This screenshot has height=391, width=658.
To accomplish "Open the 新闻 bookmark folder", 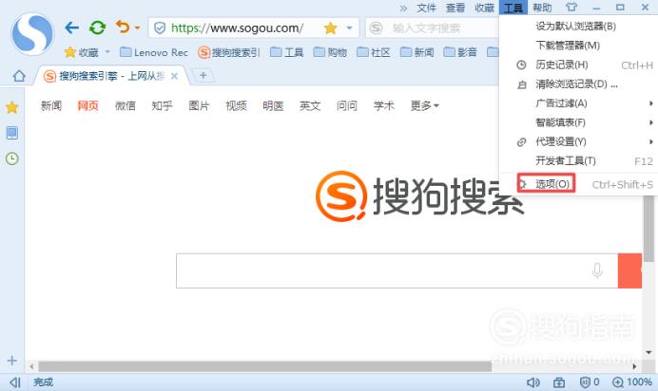I will pos(417,52).
